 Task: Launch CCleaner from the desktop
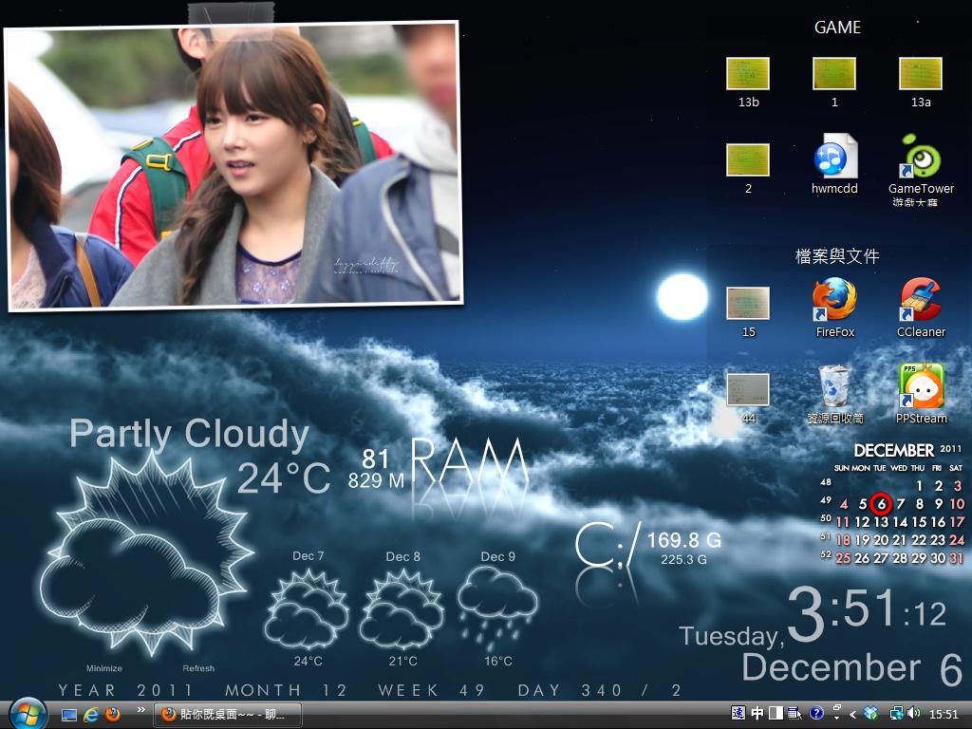point(921,301)
